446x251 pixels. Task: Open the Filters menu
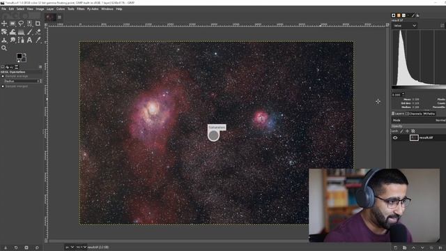coord(81,9)
